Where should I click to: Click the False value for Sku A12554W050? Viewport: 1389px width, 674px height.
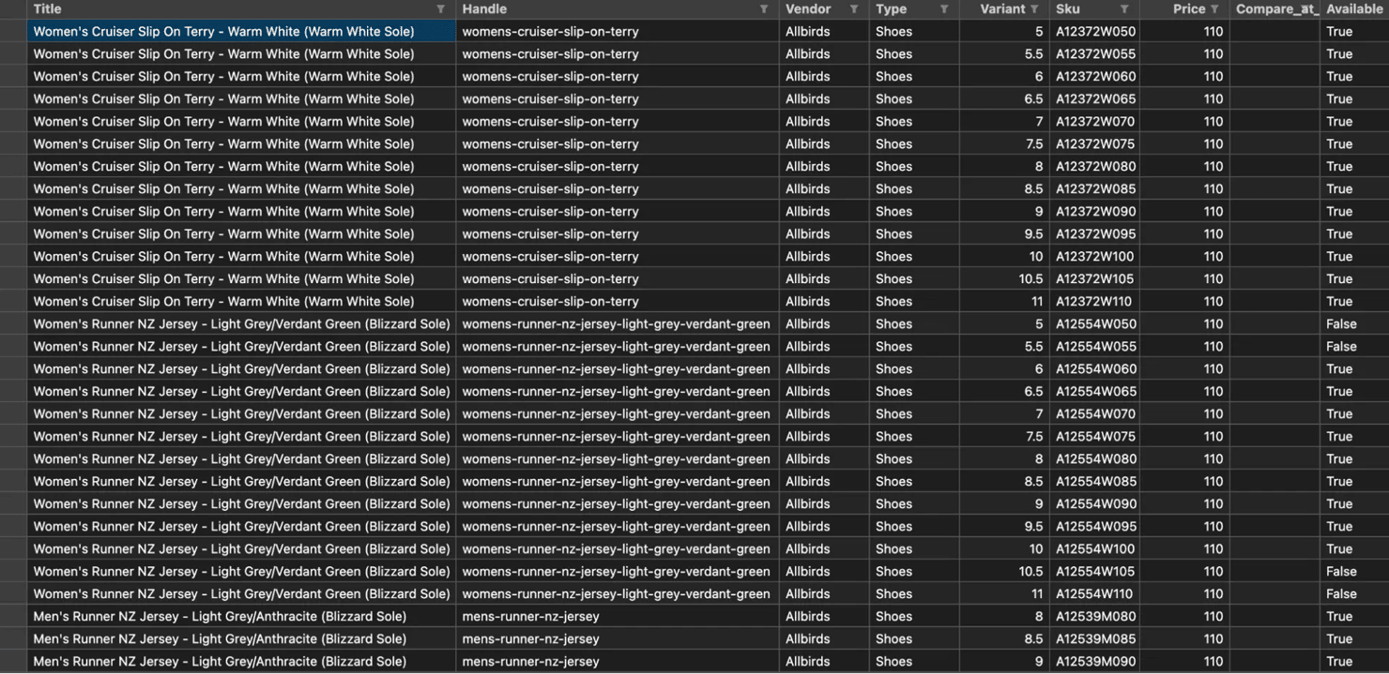click(1341, 324)
